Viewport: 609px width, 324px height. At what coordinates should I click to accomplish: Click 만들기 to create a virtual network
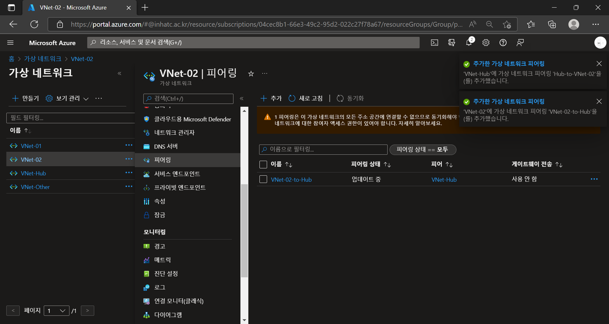pos(26,98)
